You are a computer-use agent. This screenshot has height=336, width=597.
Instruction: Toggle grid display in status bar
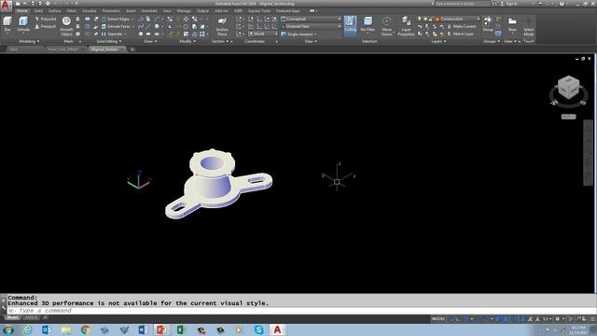pos(451,319)
